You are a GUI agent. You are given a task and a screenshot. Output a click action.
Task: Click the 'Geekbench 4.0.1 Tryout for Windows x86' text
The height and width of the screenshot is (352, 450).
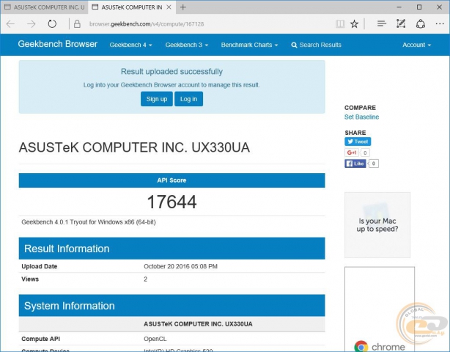(89, 222)
